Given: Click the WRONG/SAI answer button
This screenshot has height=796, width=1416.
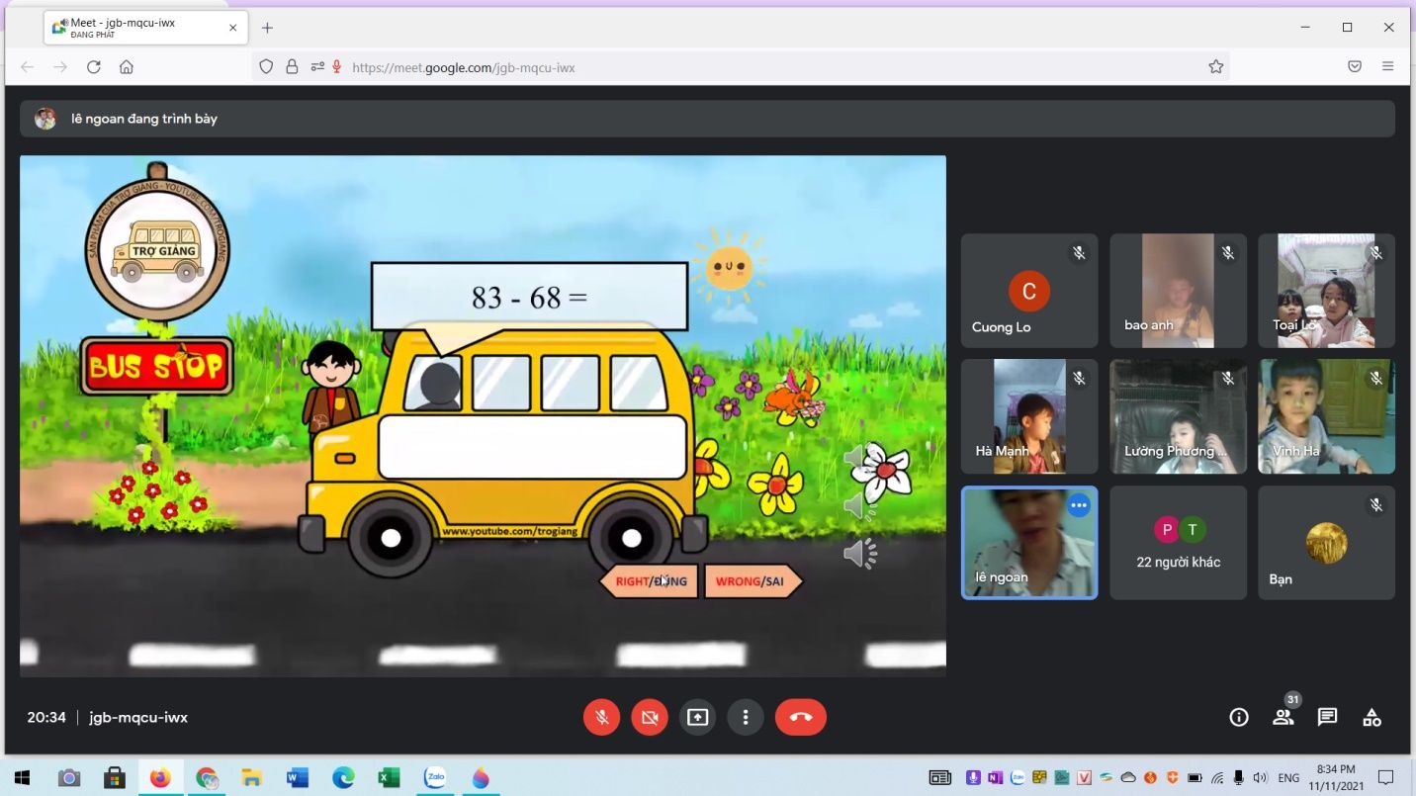Looking at the screenshot, I should (751, 581).
